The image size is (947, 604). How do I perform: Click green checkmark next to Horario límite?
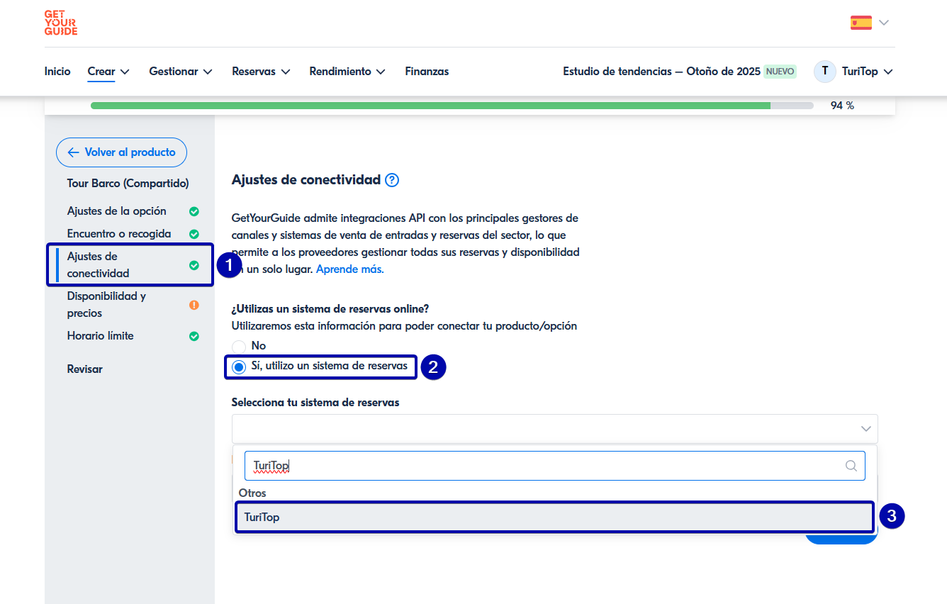[x=194, y=336]
